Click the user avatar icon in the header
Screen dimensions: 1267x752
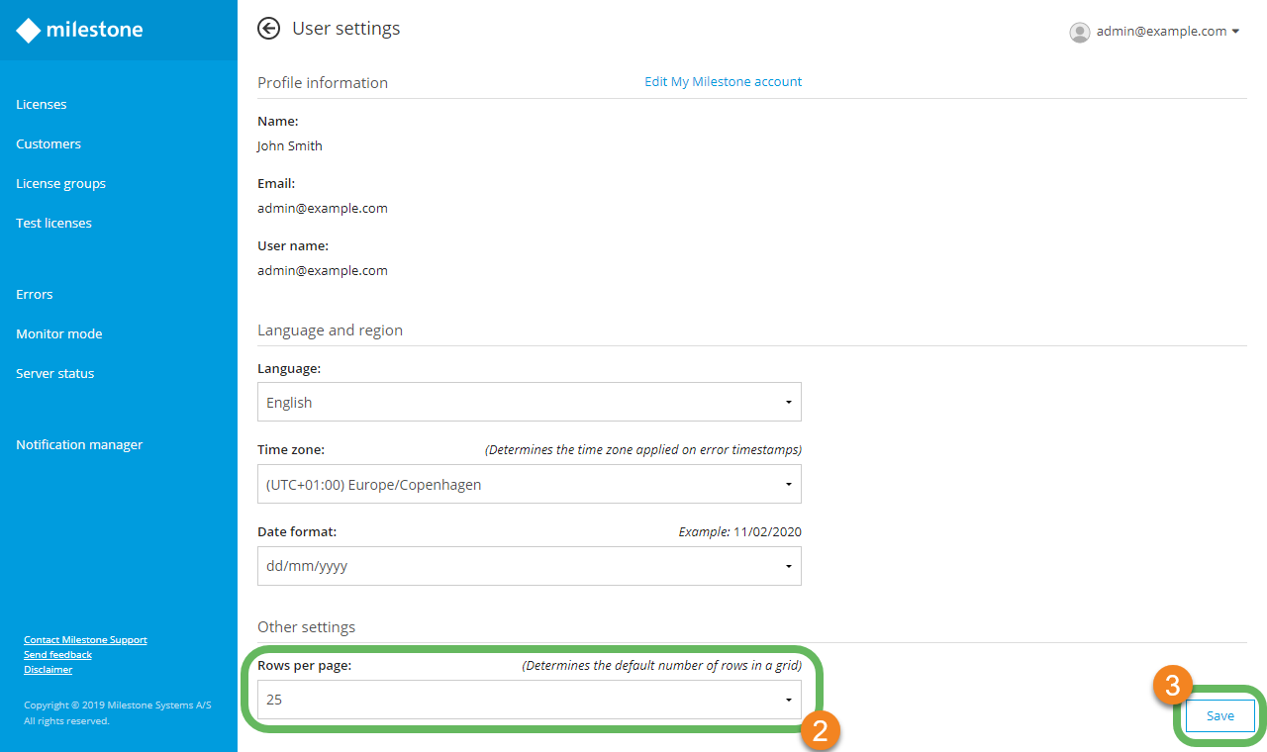(1080, 32)
